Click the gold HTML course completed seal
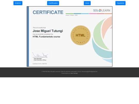This screenshot has height=104, width=139. click(x=81, y=35)
